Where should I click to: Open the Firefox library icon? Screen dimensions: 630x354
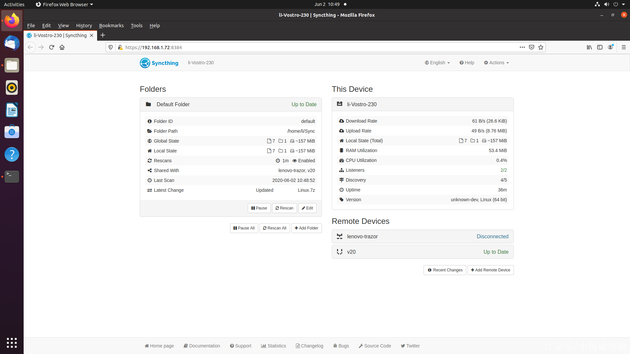click(589, 47)
